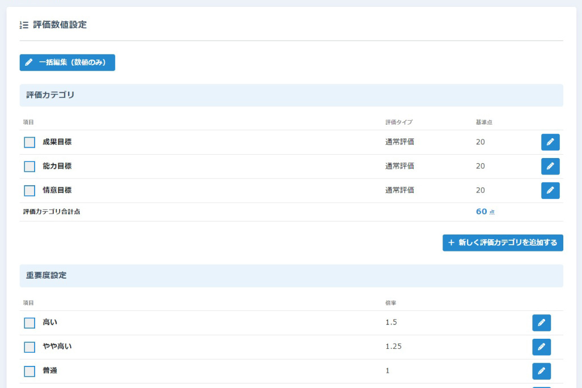Click pencil icon for 能力目標

click(550, 167)
